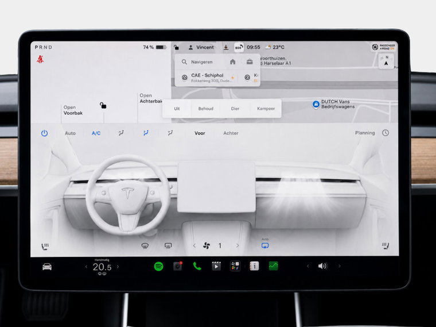Tap the 74 % battery indicator

tap(155, 47)
